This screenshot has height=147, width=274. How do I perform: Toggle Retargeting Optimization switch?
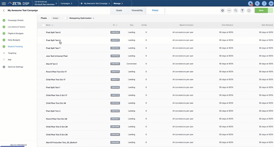pyautogui.click(x=66, y=18)
